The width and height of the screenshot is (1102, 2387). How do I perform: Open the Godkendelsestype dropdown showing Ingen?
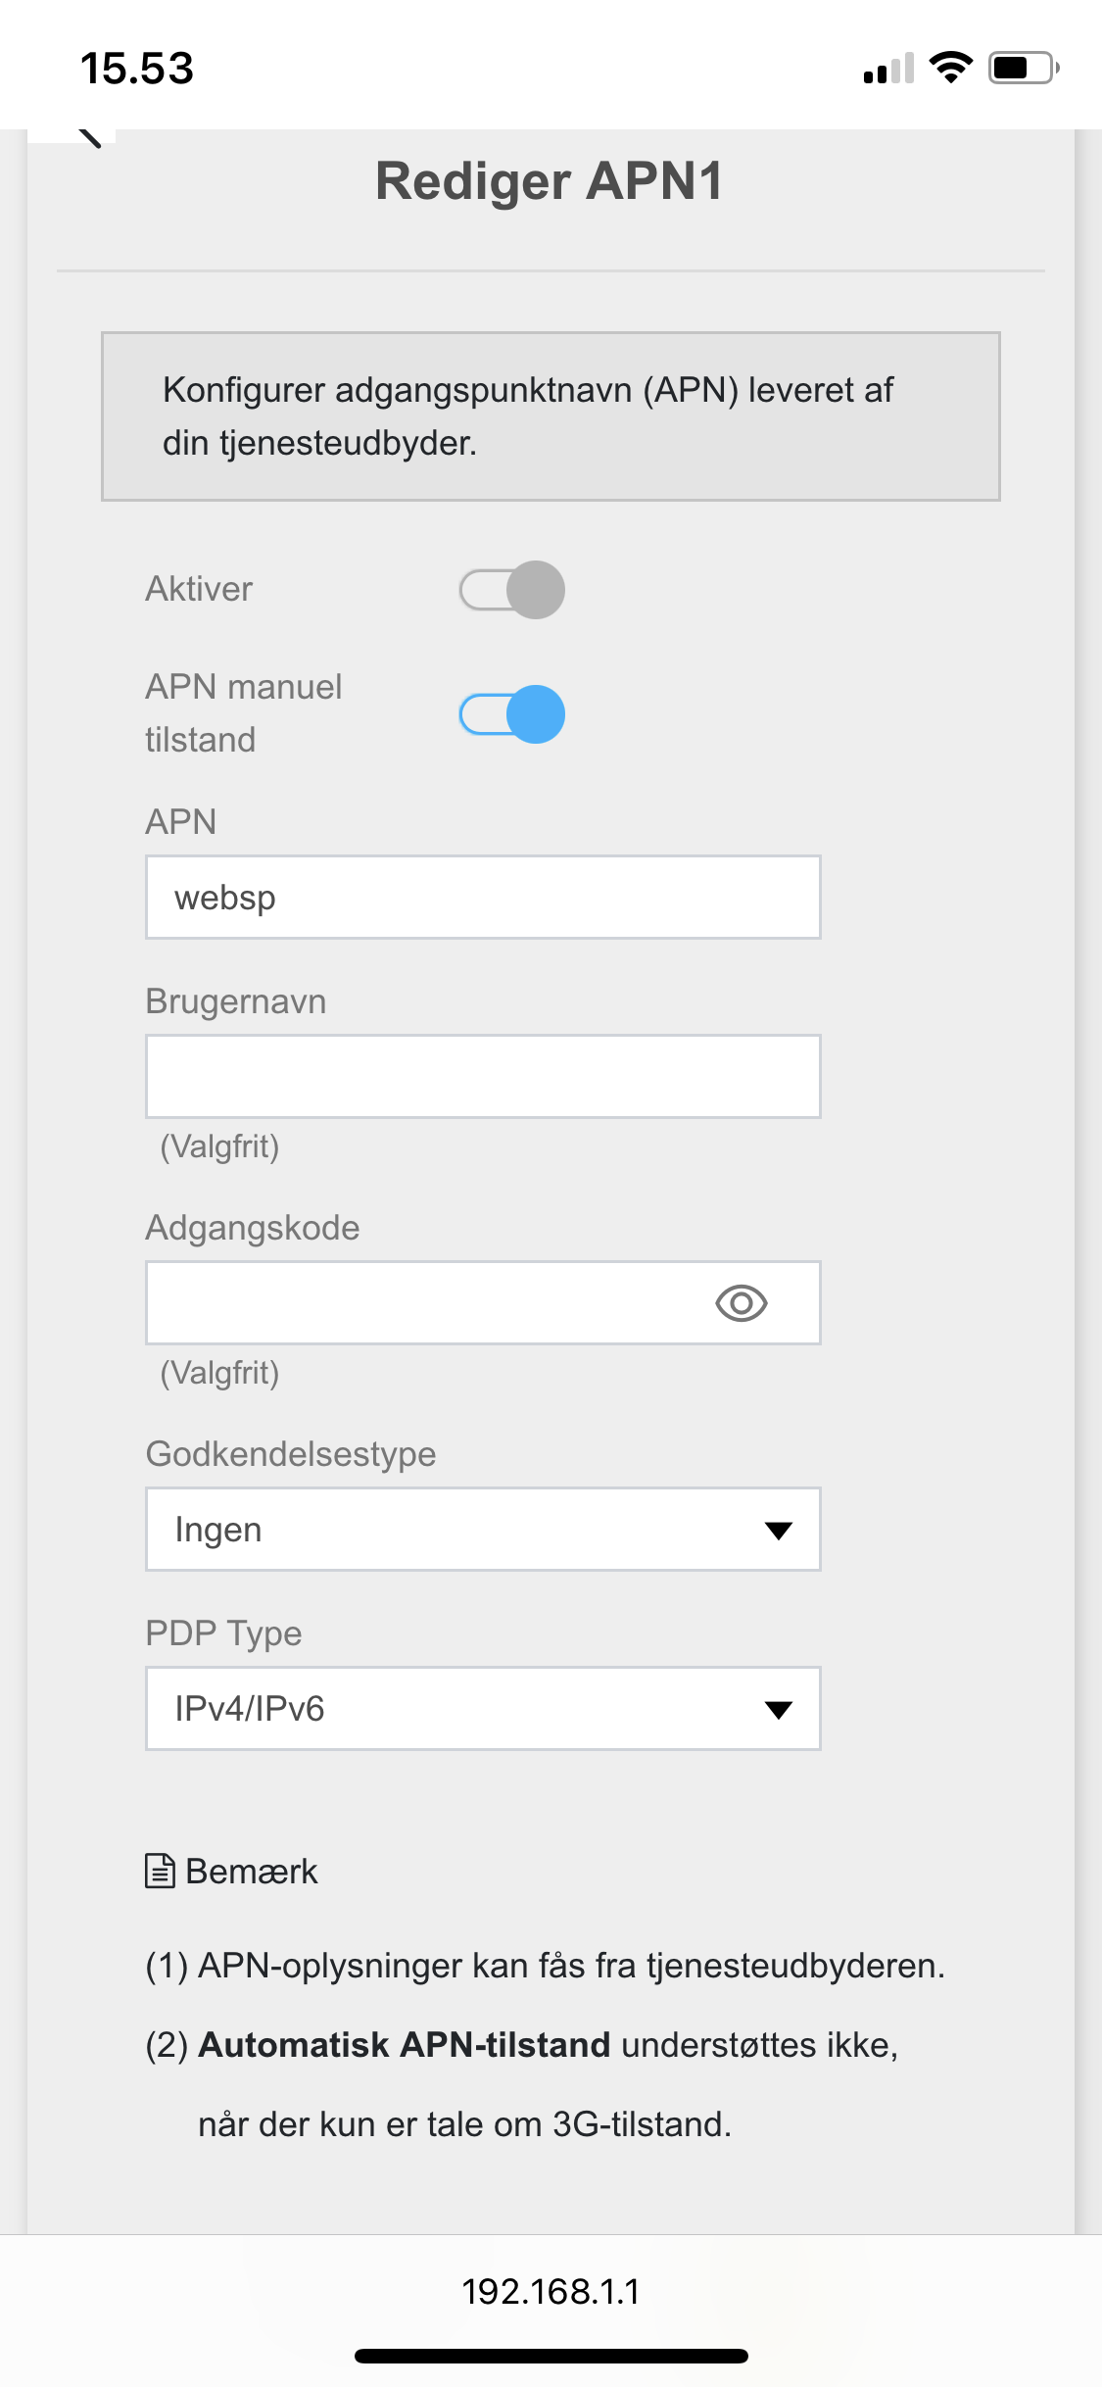pyautogui.click(x=482, y=1530)
